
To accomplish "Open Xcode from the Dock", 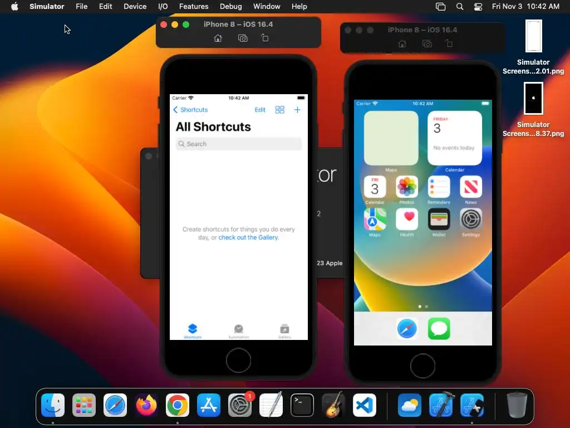I will (x=441, y=405).
